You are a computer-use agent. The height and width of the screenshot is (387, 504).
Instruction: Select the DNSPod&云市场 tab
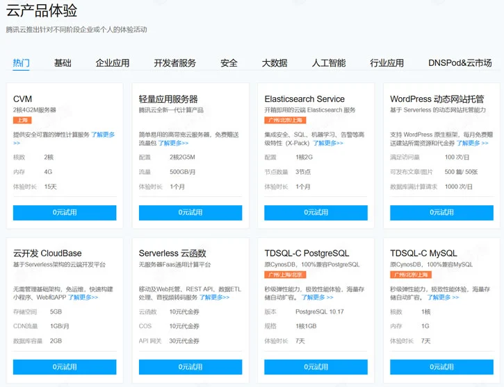click(460, 63)
